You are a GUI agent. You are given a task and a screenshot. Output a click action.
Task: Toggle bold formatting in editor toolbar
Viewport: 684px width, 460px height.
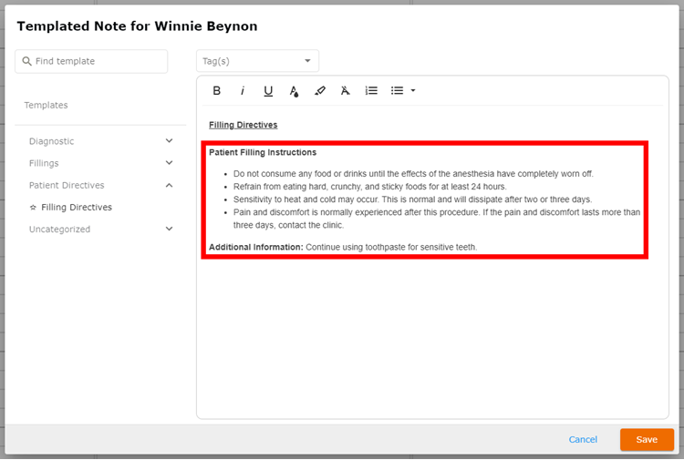(x=216, y=90)
